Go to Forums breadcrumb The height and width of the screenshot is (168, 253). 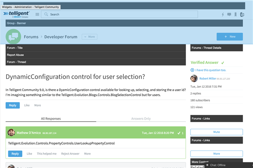click(x=31, y=37)
